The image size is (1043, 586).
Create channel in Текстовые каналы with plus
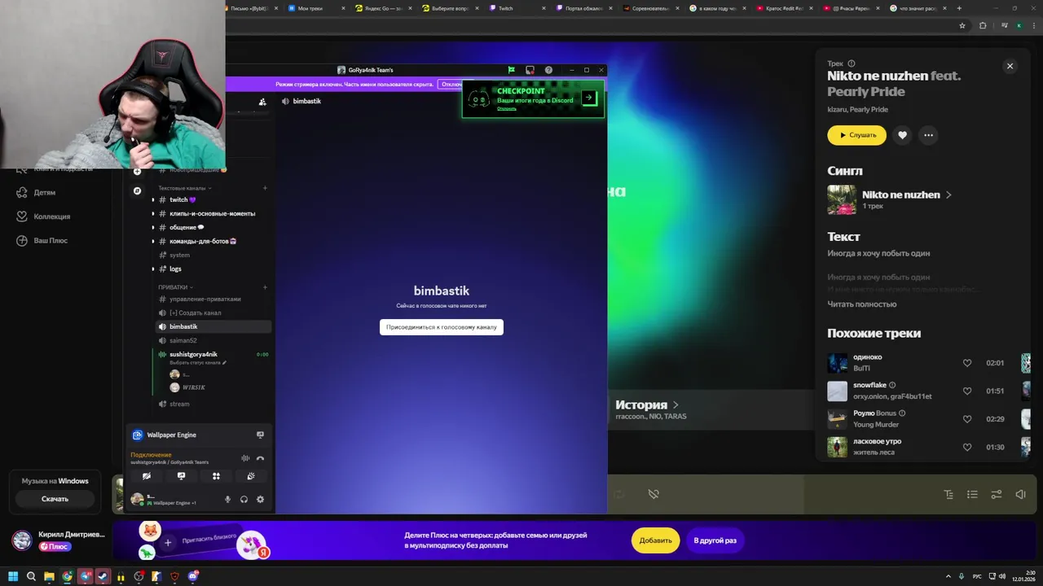coord(265,188)
